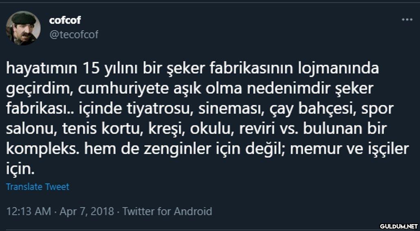Click the Twitter for Android source link

(x=167, y=211)
